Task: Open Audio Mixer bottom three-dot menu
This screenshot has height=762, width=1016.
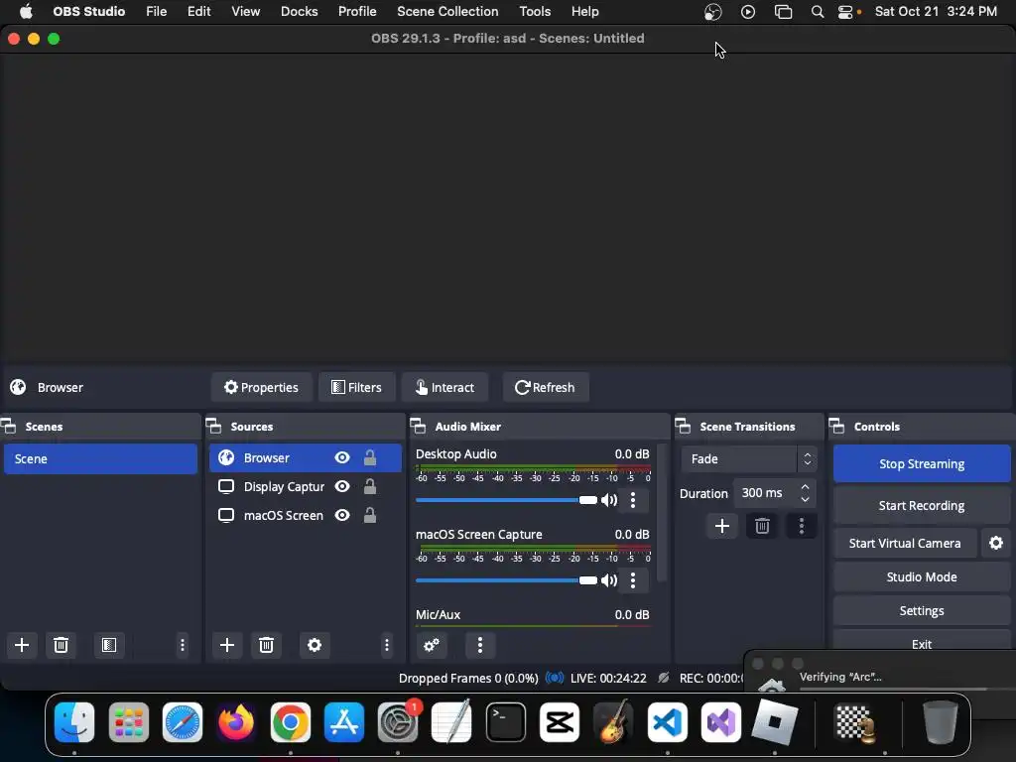Action: (x=480, y=645)
